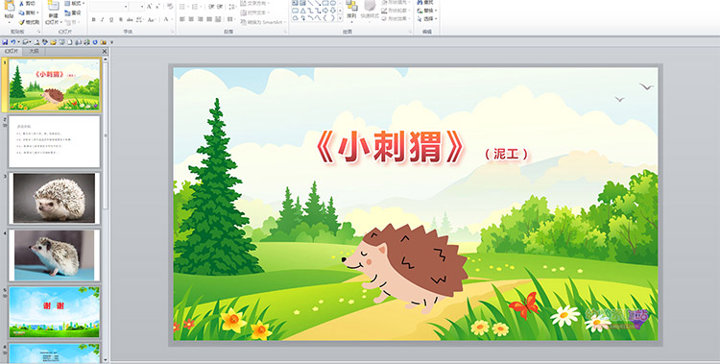Image resolution: width=720 pixels, height=364 pixels.
Task: Click the New Slide icon
Action: tap(54, 6)
